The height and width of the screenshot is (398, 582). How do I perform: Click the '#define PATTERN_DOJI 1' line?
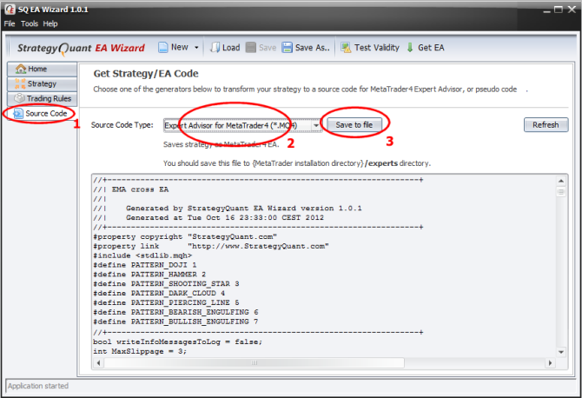pos(145,265)
